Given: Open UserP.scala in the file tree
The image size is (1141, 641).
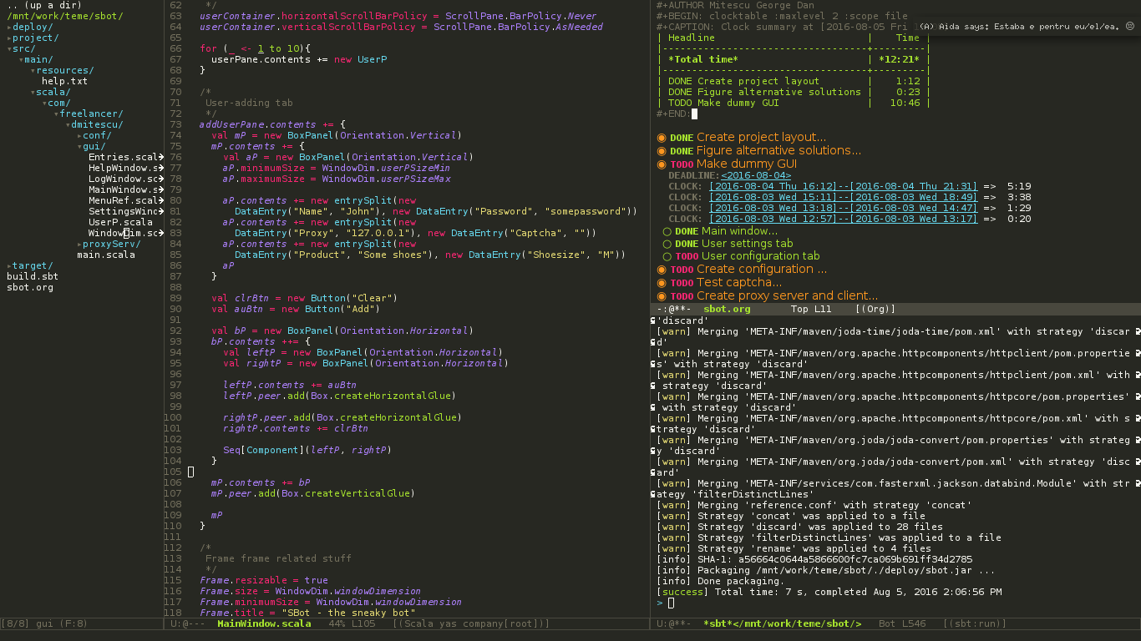Looking at the screenshot, I should click(x=120, y=222).
